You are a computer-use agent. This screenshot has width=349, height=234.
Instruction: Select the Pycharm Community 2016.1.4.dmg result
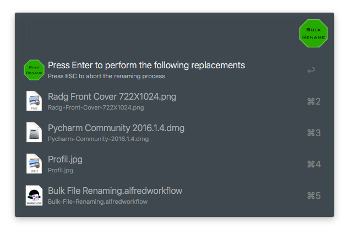pos(116,128)
